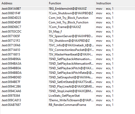Select the ?SND_SetPlaybackPitchRate row
135x114 pixels.
pyautogui.click(x=68, y=73)
